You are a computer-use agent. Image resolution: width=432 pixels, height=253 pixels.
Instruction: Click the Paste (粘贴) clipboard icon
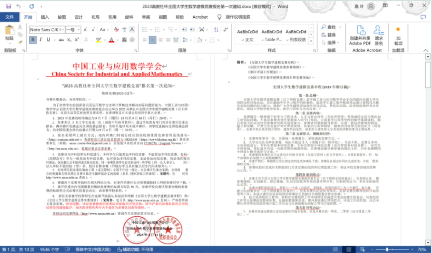coord(10,31)
